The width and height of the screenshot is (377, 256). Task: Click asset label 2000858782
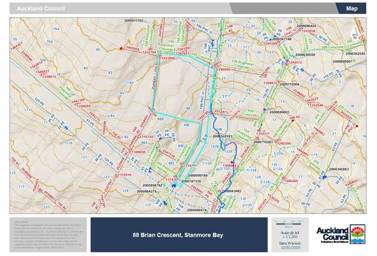click(x=149, y=185)
